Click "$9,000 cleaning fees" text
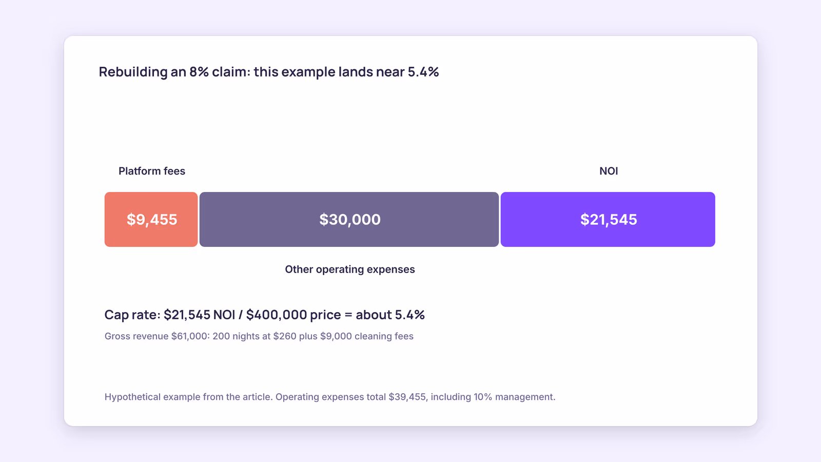The height and width of the screenshot is (462, 821). 367,336
